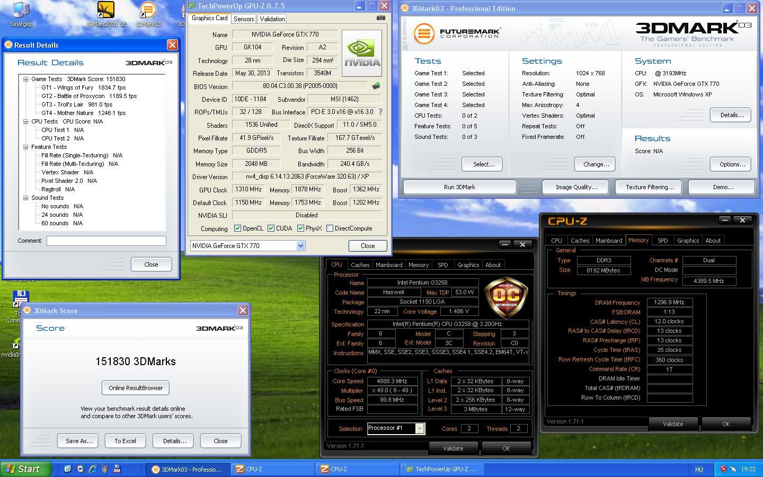This screenshot has height=477, width=763.
Task: Click the Start button
Action: tap(25, 469)
